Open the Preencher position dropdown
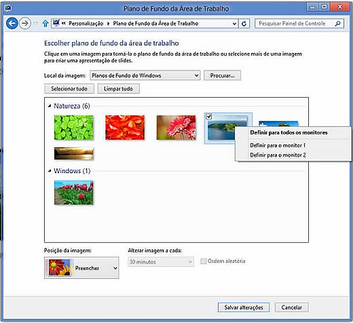Viewport: 353px width, 323px height. click(x=81, y=268)
